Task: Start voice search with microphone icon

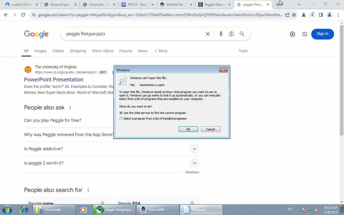Action: (221, 34)
